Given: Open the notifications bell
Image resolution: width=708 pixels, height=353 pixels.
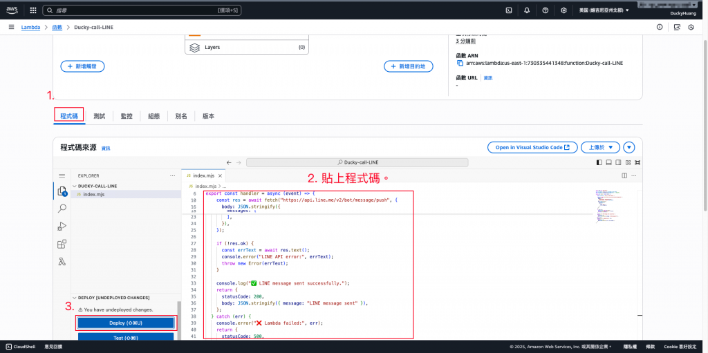Looking at the screenshot, I should tap(527, 10).
